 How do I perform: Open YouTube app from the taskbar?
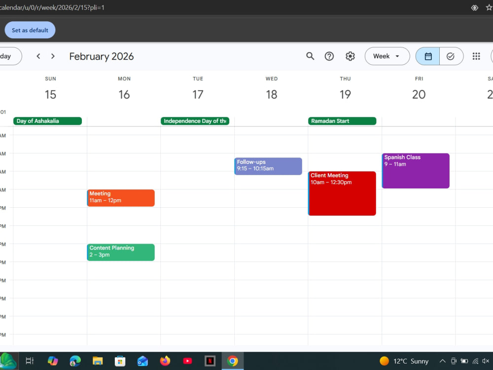pyautogui.click(x=187, y=361)
